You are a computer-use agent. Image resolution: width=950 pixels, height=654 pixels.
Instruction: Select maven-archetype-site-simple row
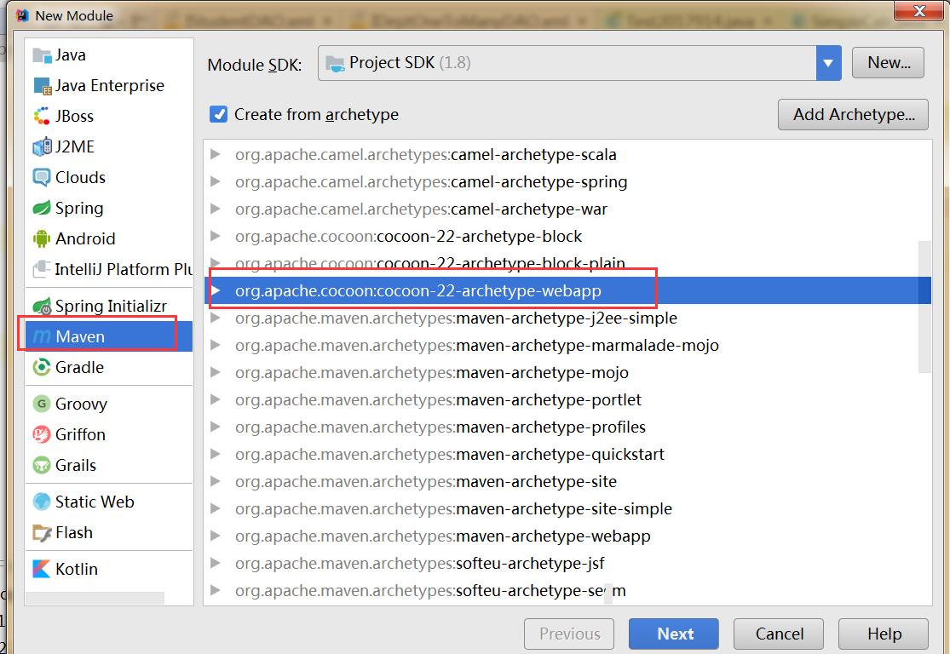pyautogui.click(x=567, y=508)
